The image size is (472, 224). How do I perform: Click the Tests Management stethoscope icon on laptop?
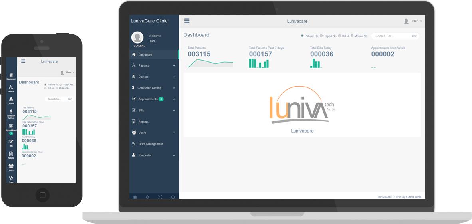coord(134,144)
